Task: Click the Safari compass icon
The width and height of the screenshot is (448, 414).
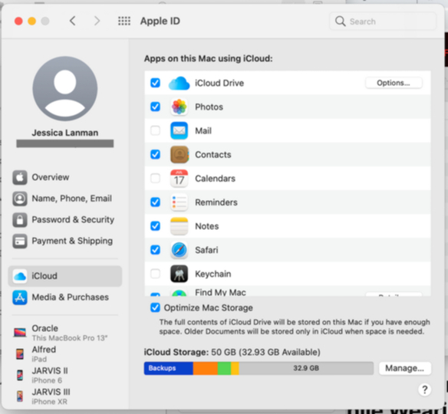Action: tap(179, 250)
